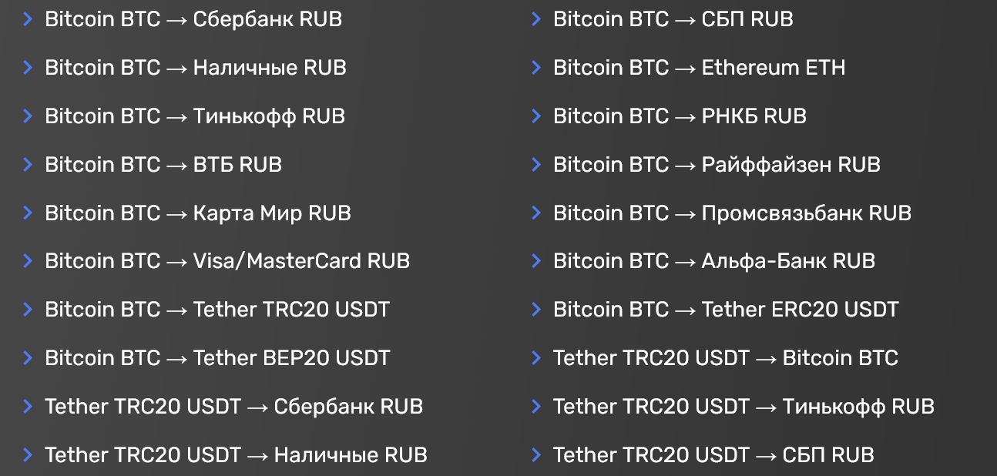Open the Bitcoin BTC → Tether TRC20 USDT exchange
This screenshot has width=997, height=476.
click(x=218, y=309)
